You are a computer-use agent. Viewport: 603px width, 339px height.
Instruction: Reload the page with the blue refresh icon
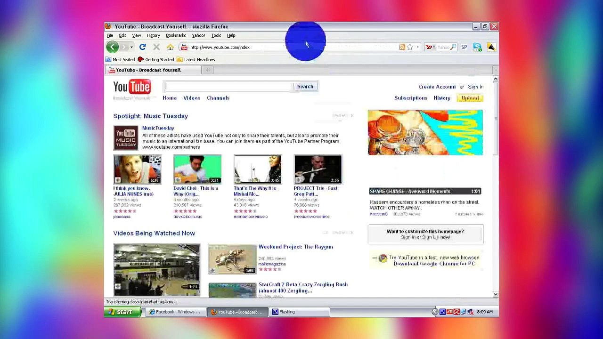143,47
